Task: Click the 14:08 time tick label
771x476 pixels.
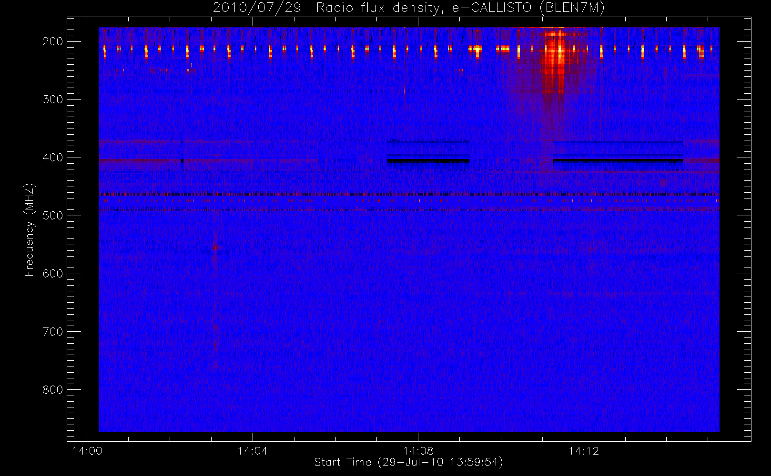Action: 418,451
